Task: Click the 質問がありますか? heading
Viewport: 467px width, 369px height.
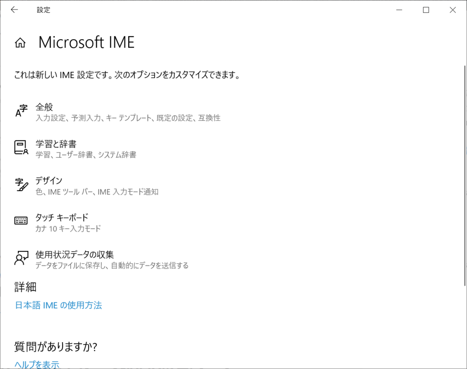Action: [x=56, y=347]
